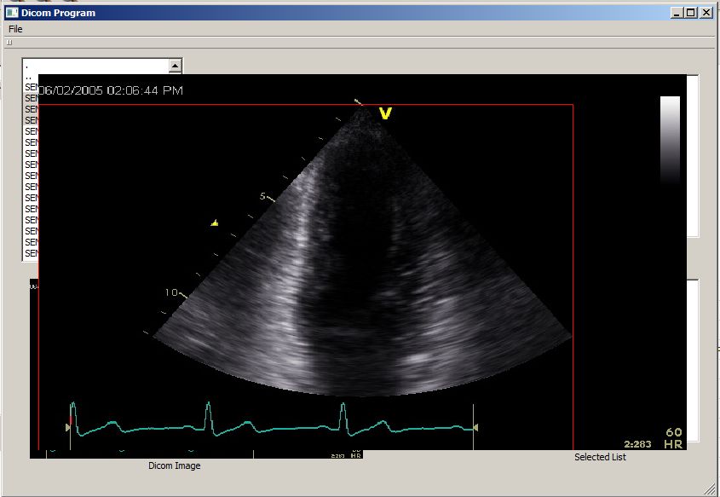Click the Dicom Image label
The width and height of the screenshot is (720, 497).
[x=175, y=465]
